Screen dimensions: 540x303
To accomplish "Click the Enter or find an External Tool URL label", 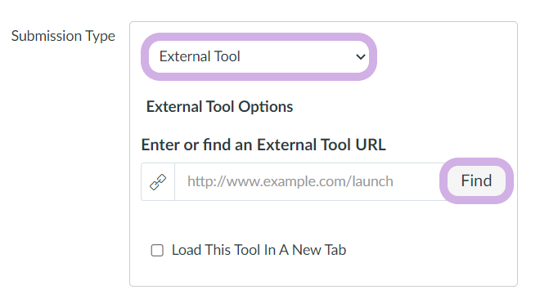I will pos(263,145).
